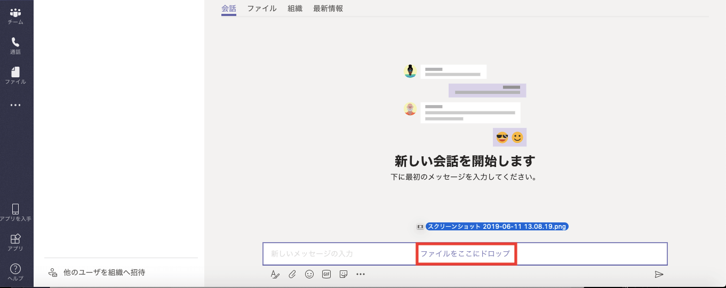Switch to the 会話 tab
726x288 pixels.
click(x=229, y=9)
